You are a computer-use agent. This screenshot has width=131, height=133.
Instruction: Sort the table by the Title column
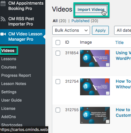point(119,43)
